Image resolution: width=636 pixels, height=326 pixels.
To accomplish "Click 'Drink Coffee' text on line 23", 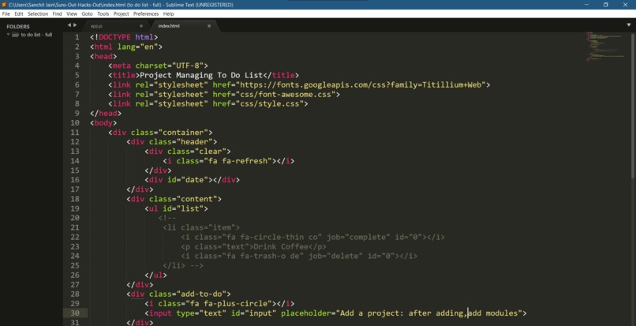I will click(281, 246).
